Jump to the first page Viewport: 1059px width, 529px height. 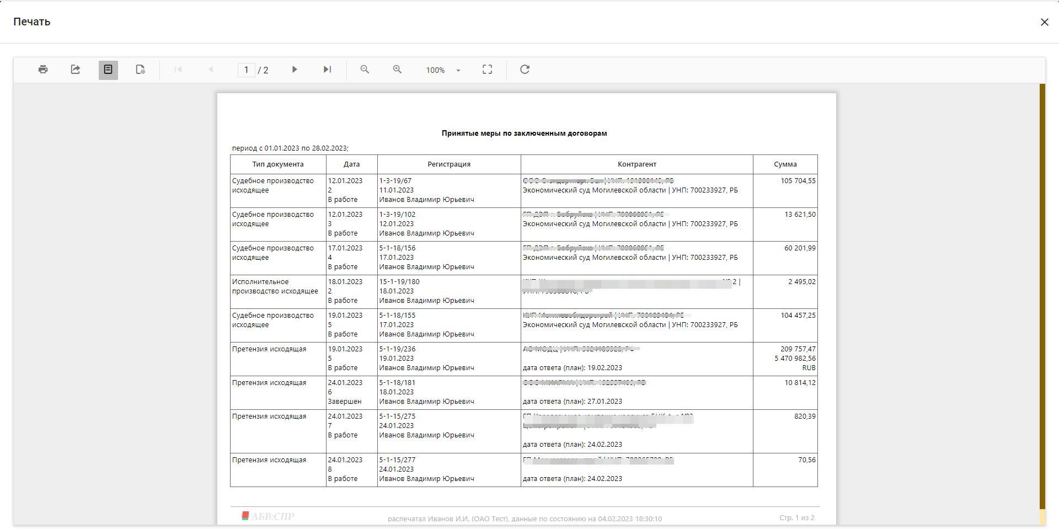tap(178, 70)
